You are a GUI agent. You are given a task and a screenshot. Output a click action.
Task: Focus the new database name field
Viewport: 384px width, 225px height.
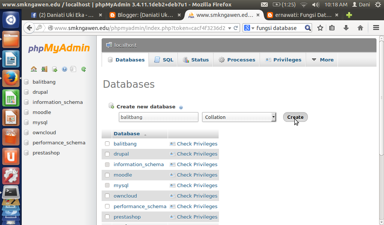[159, 117]
